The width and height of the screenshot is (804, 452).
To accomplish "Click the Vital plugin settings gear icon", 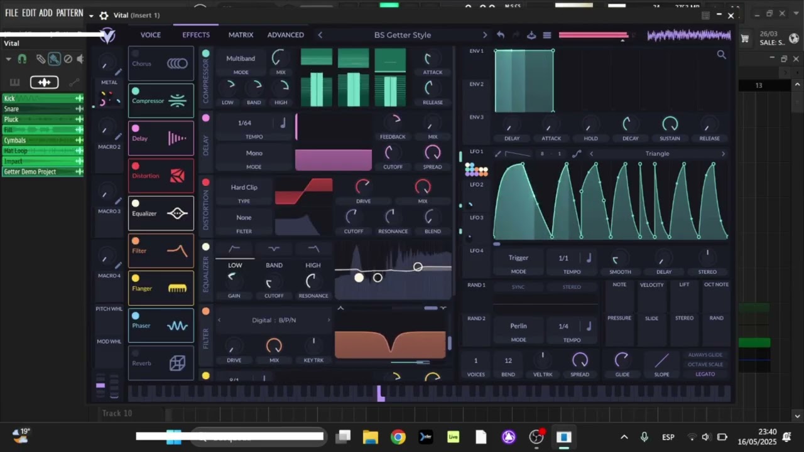I will point(104,15).
